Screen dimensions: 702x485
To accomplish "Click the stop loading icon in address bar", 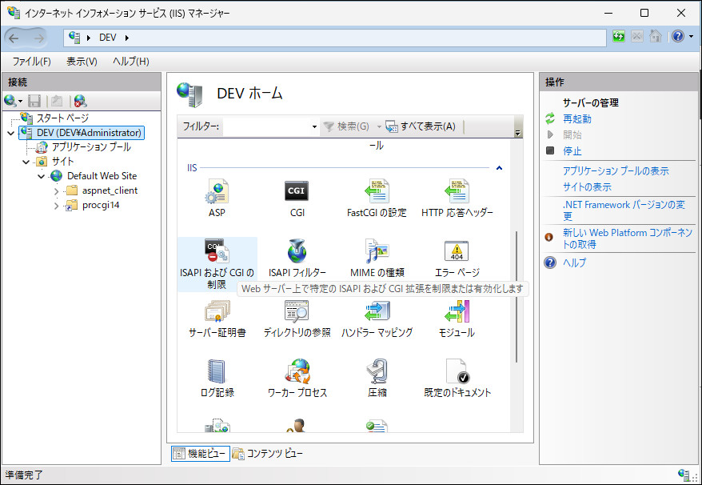I will point(637,37).
